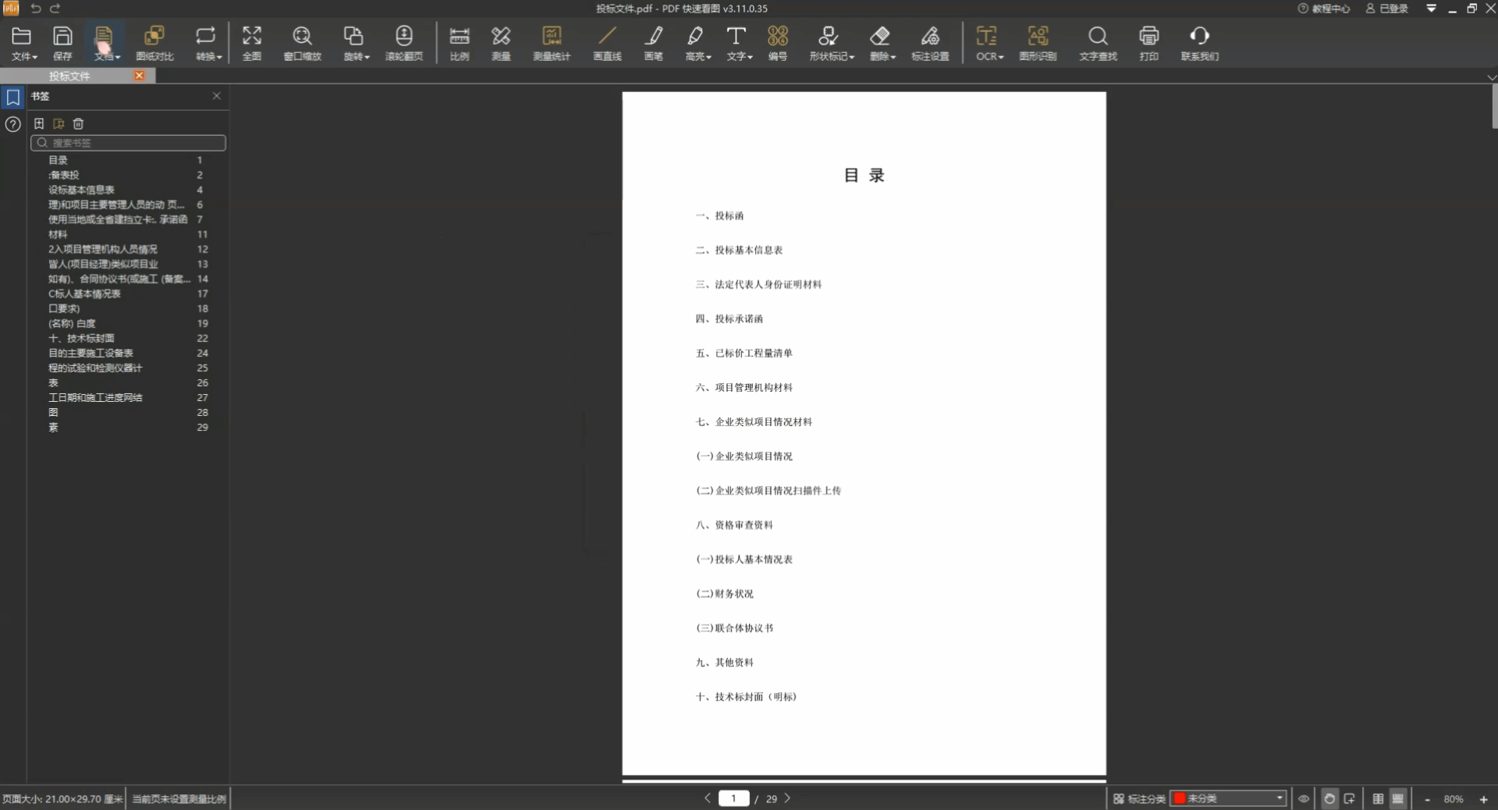The image size is (1498, 810).
Task: Click the redo arrow in title bar
Action: pyautogui.click(x=55, y=9)
